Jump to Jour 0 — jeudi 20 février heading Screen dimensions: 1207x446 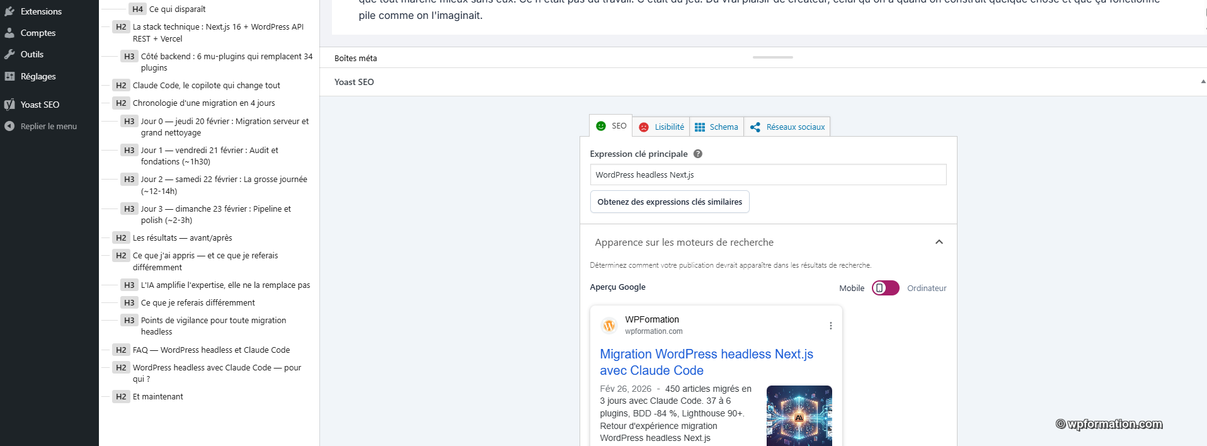[225, 127]
